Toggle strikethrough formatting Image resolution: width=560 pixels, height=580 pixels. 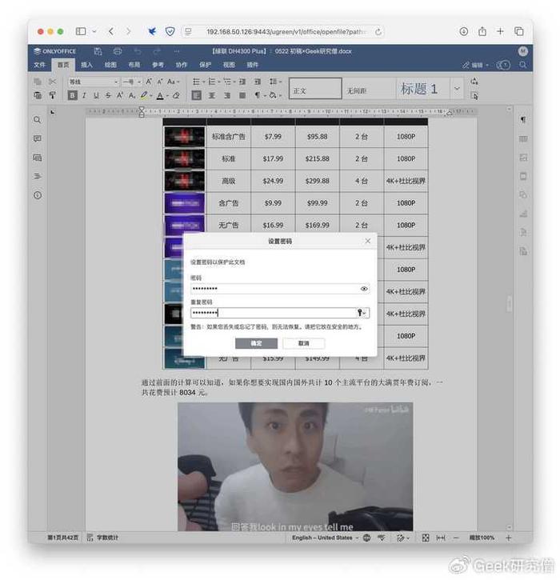[x=108, y=95]
